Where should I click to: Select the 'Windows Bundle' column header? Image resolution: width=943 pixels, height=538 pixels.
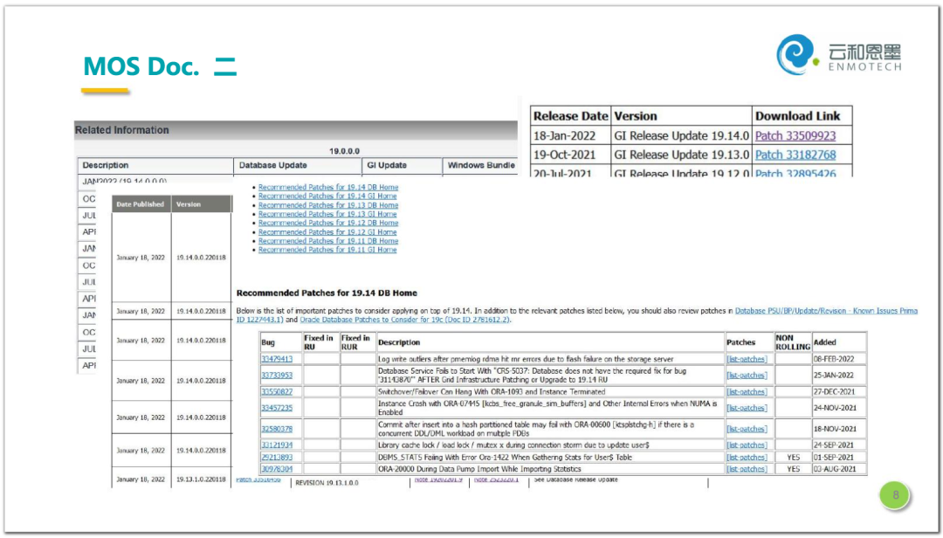481,165
